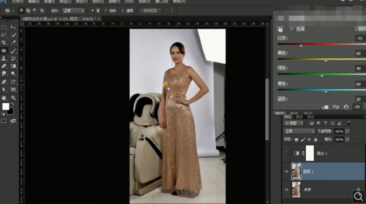Viewport: 366px width, 204px height.
Task: Open the 3D(D) menu
Action: point(129,2)
